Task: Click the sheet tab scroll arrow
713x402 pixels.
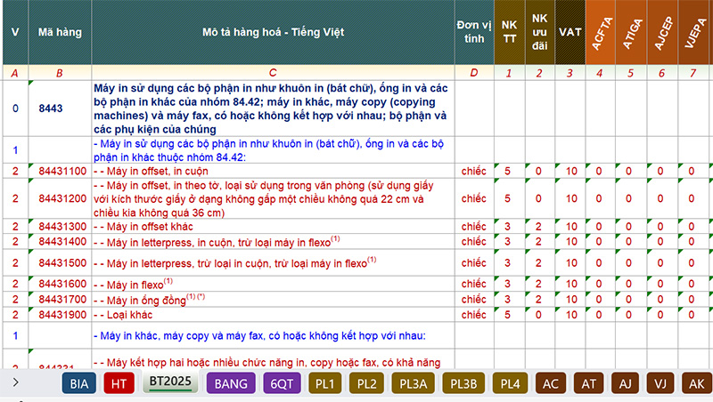Action: point(15,382)
